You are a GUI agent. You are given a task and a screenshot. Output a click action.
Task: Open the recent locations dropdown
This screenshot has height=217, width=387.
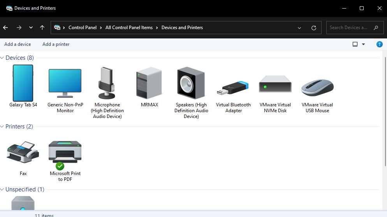31,28
